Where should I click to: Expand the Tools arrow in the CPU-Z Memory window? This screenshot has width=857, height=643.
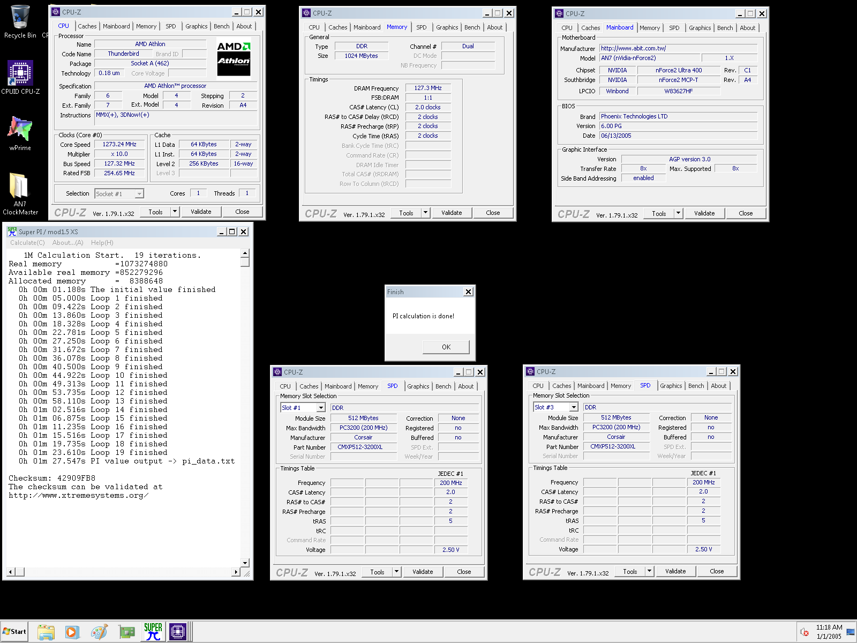click(425, 213)
